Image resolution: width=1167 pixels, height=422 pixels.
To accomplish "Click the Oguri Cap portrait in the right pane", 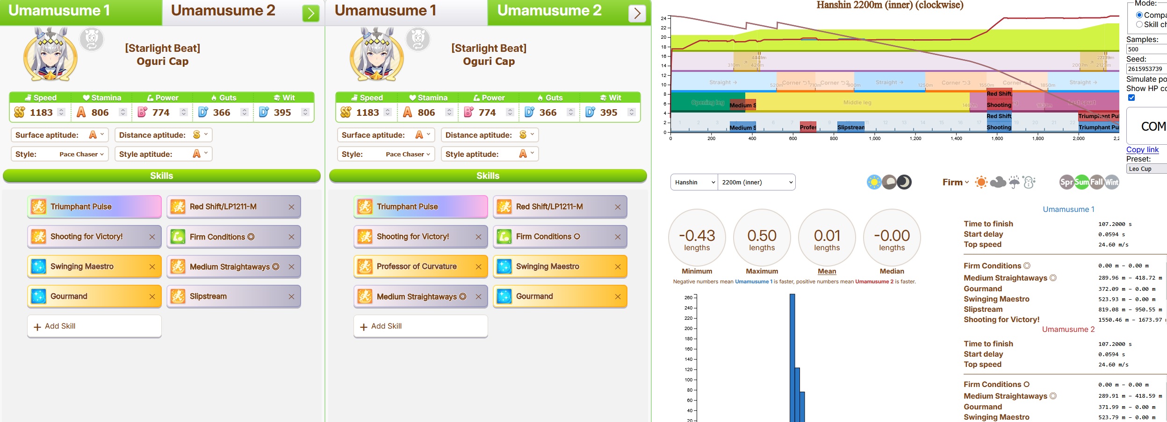I will (377, 55).
